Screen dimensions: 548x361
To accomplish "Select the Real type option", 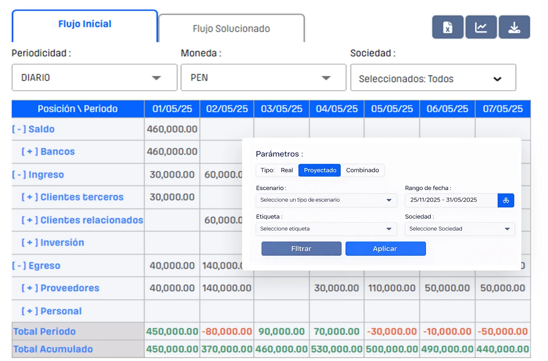I will (x=287, y=170).
